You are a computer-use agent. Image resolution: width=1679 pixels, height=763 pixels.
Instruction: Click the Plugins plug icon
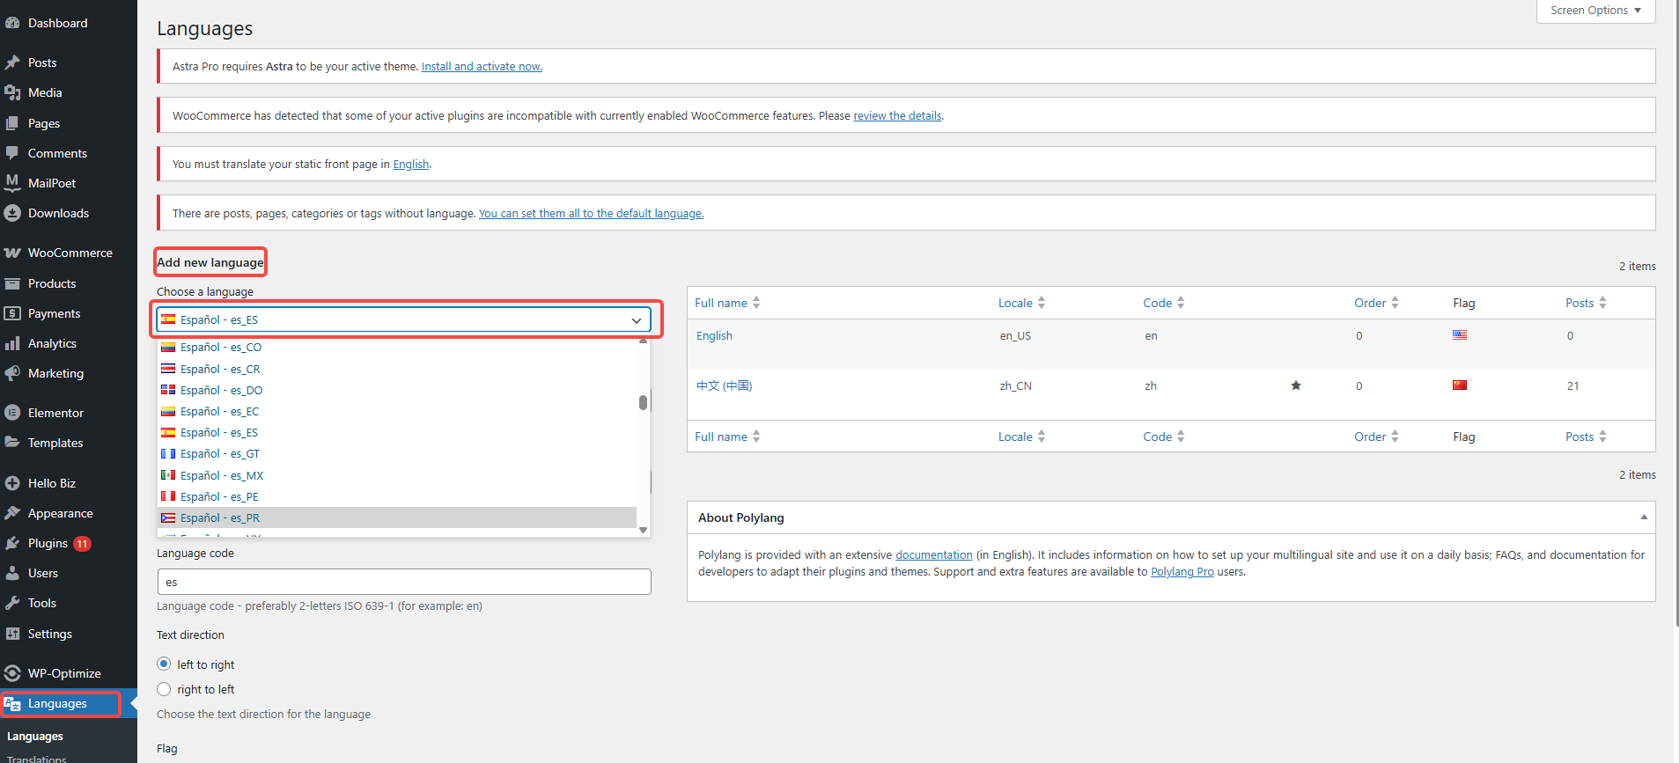12,543
